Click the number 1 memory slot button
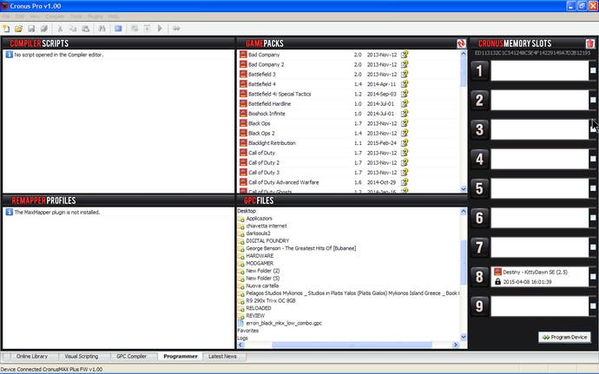Image resolution: width=599 pixels, height=374 pixels. (x=479, y=70)
